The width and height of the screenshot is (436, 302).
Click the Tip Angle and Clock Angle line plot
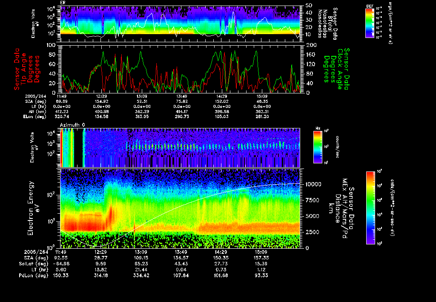tap(181, 69)
